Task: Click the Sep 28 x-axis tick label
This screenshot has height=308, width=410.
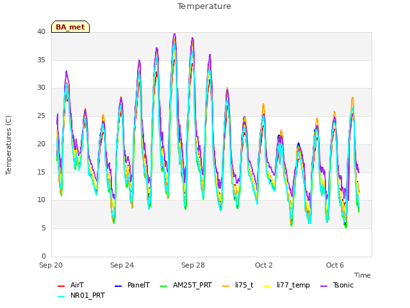Action: point(193,265)
